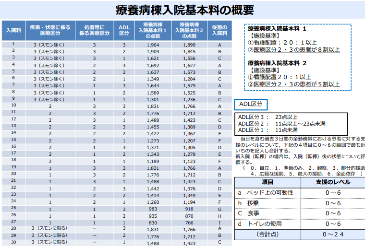
Task: Click the cell showing 1,621
Action: click(153, 59)
